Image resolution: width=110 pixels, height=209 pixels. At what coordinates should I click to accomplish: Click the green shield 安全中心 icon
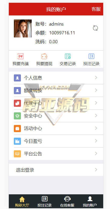pos(17,116)
